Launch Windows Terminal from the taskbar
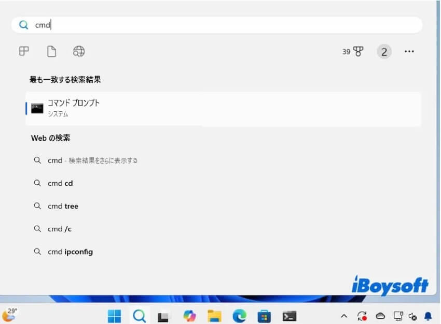The image size is (441, 324). tap(290, 315)
